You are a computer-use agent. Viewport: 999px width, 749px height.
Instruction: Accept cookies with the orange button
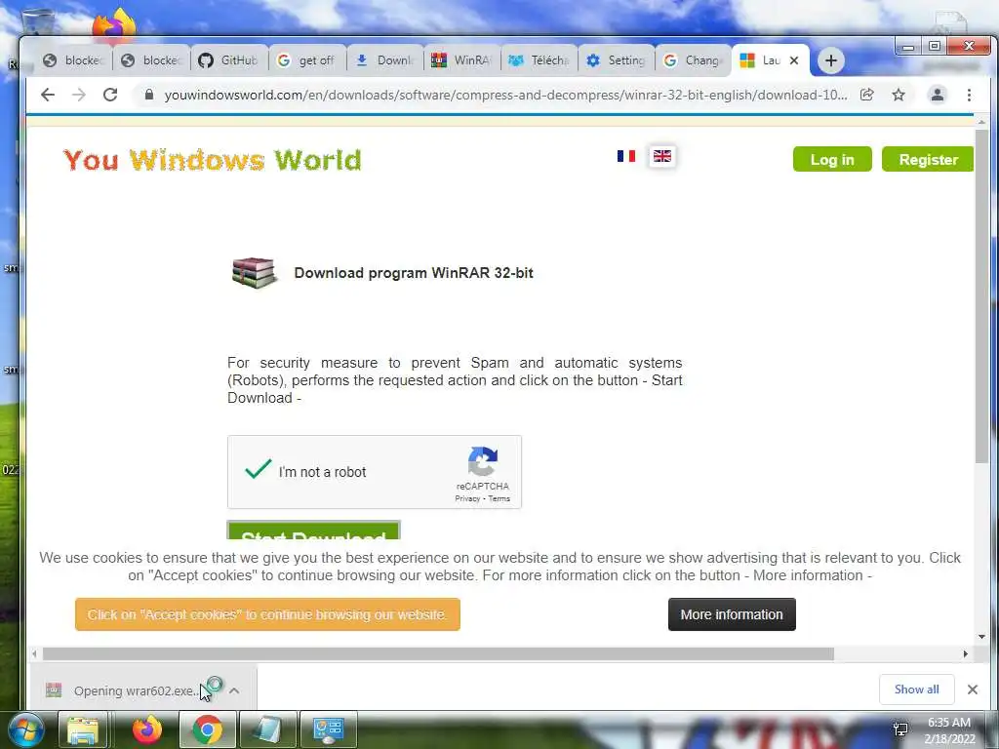tap(267, 614)
